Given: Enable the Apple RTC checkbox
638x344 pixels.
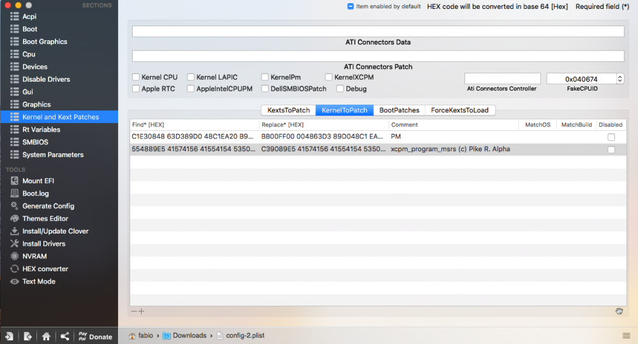Looking at the screenshot, I should click(136, 89).
